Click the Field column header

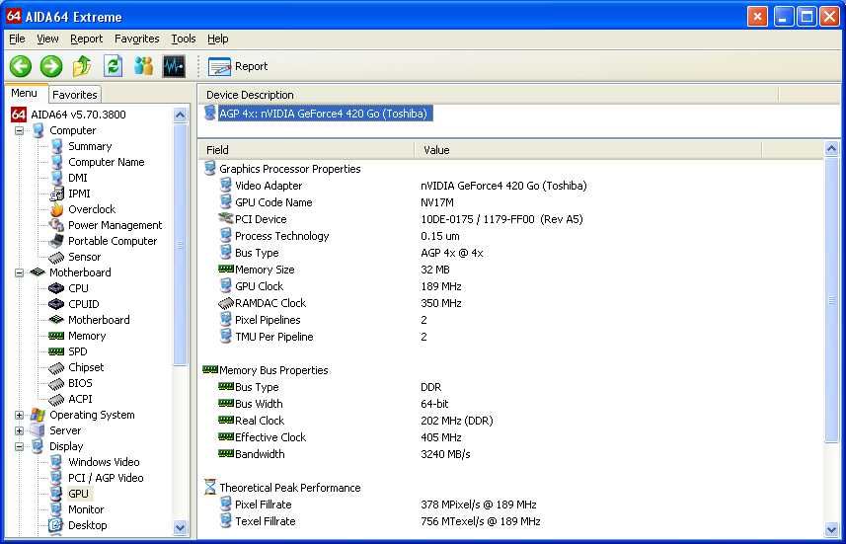click(306, 150)
